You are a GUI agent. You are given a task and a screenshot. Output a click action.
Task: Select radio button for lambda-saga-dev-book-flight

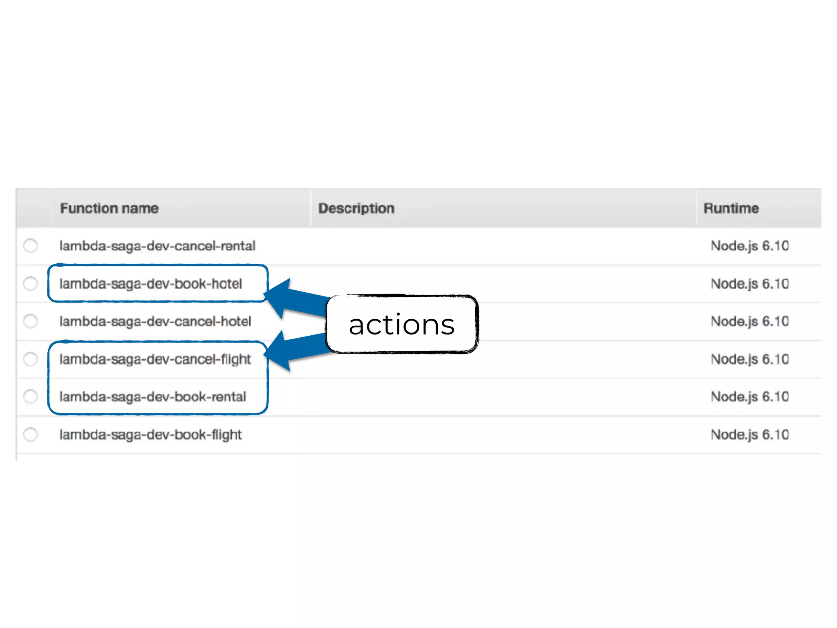30,434
